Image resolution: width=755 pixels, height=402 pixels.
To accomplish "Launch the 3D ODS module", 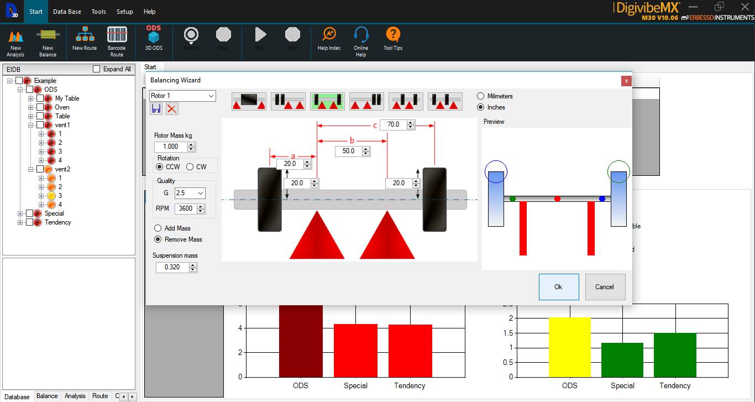I will point(153,39).
